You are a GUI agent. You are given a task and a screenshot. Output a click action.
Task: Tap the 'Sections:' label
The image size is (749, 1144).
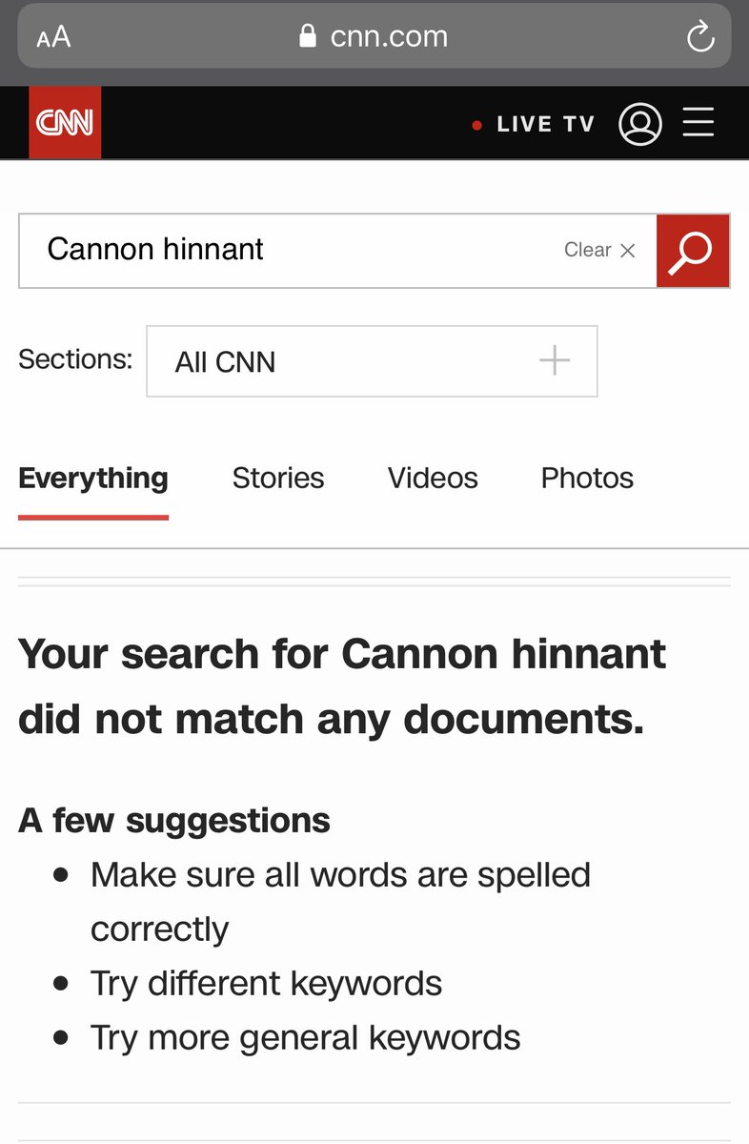75,359
